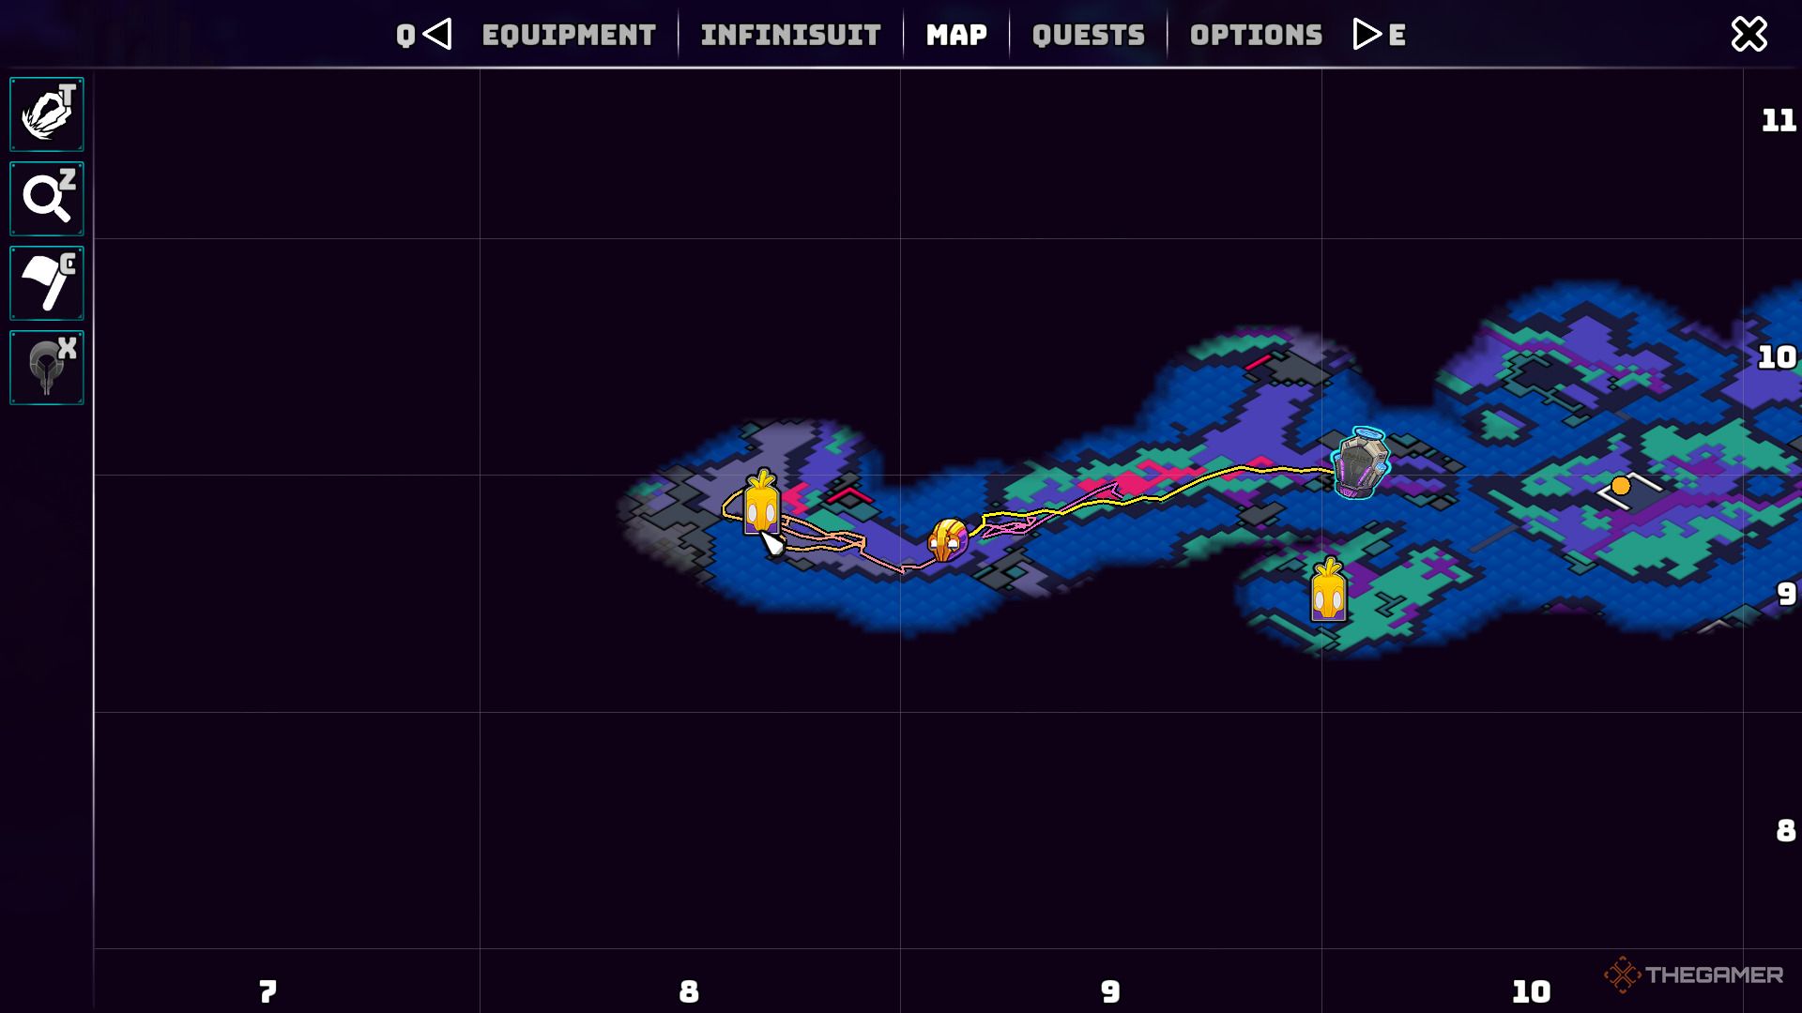Open the OPTIONS tab

tap(1255, 35)
